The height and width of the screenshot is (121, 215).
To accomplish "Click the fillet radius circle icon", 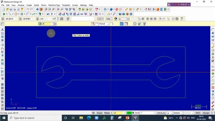I will coord(40,24).
